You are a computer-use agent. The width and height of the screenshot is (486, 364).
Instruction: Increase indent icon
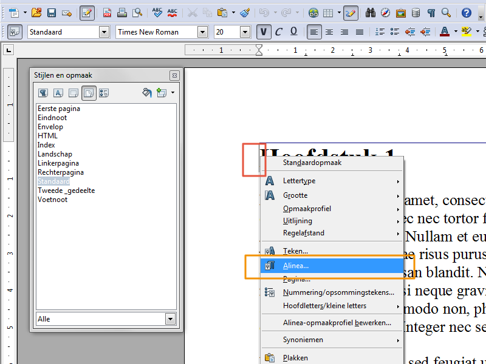pyautogui.click(x=425, y=32)
